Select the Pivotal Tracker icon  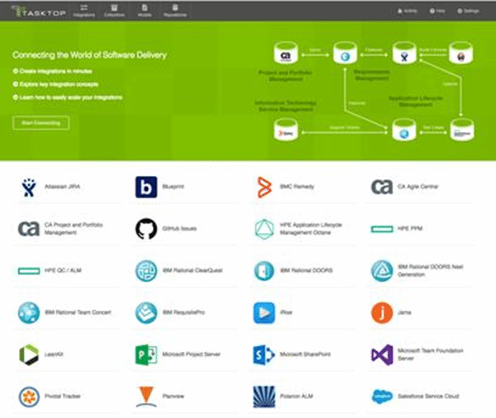pos(29,397)
